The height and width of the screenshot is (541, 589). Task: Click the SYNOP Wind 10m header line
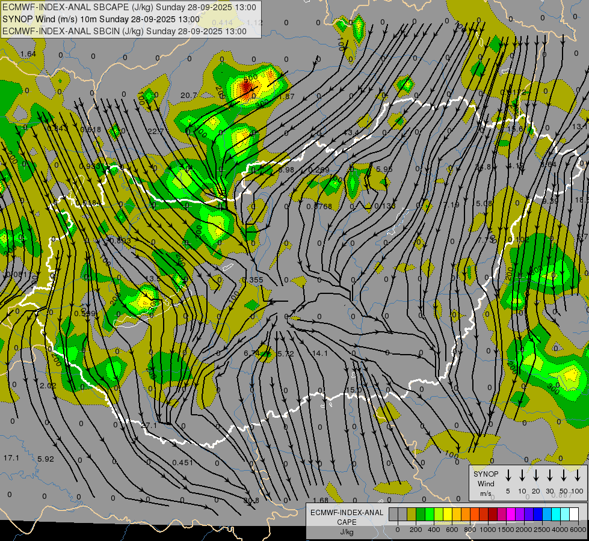click(x=100, y=19)
